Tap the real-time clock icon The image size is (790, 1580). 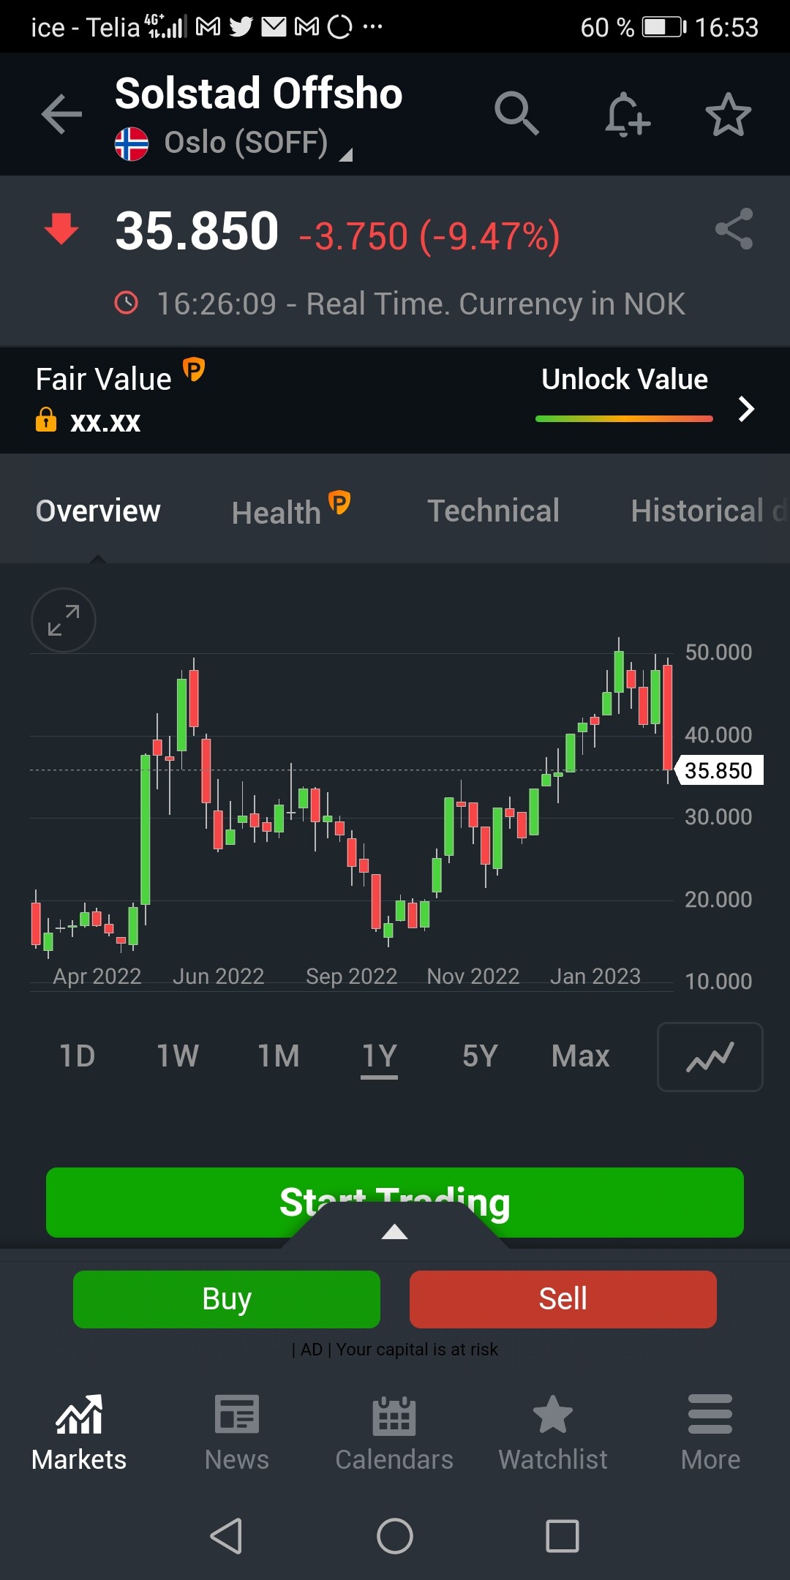click(x=127, y=302)
